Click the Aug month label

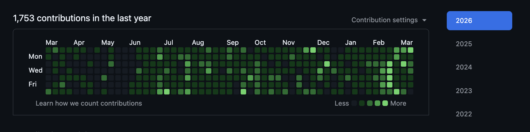click(198, 43)
